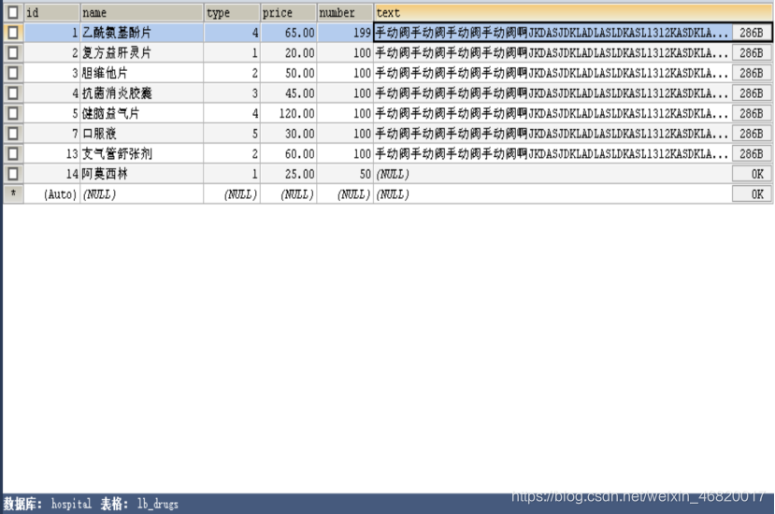
Task: Sort by the price column header
Action: (288, 12)
